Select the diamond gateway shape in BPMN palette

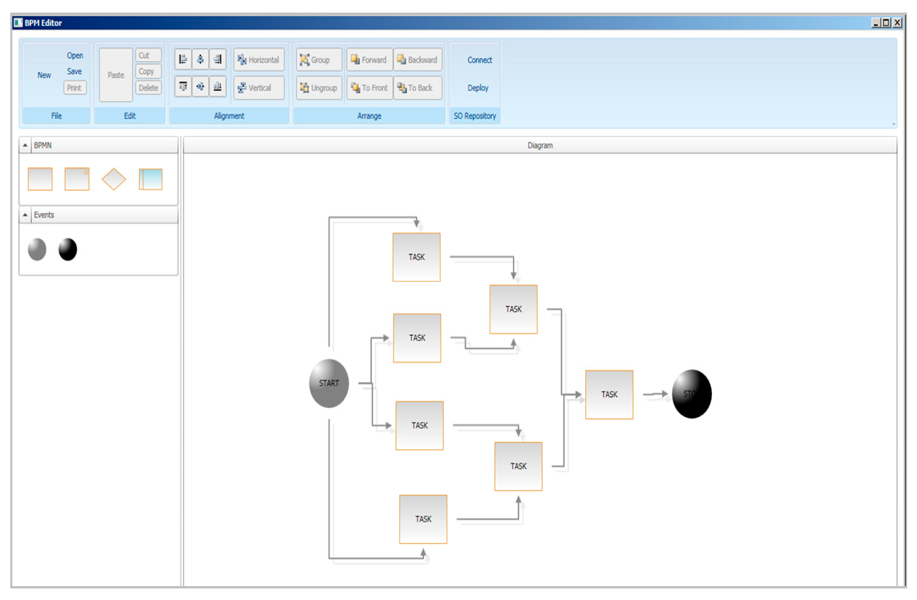tap(114, 179)
